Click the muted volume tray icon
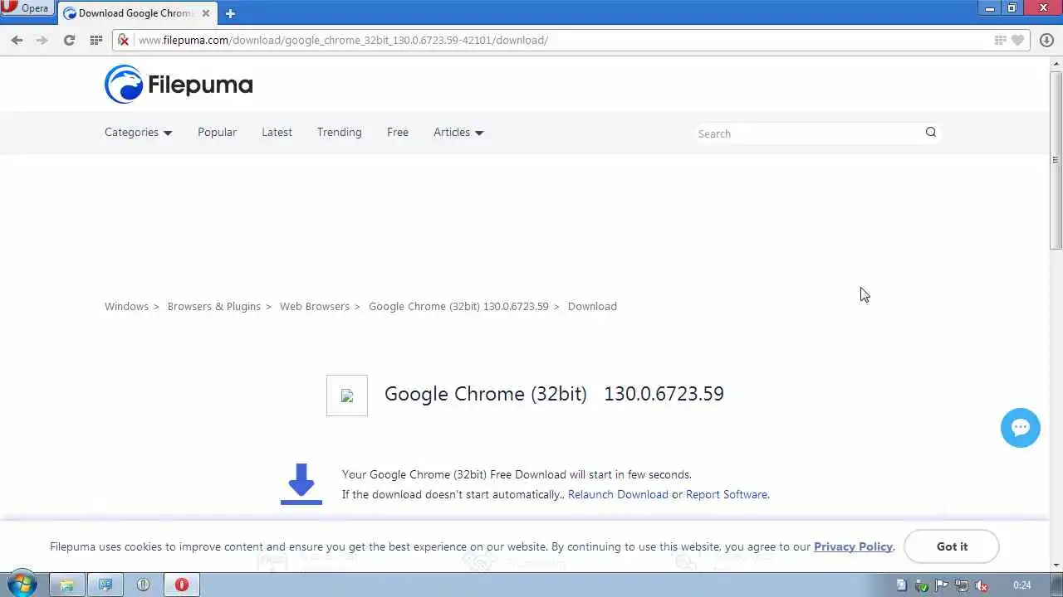This screenshot has width=1063, height=597. 982,585
